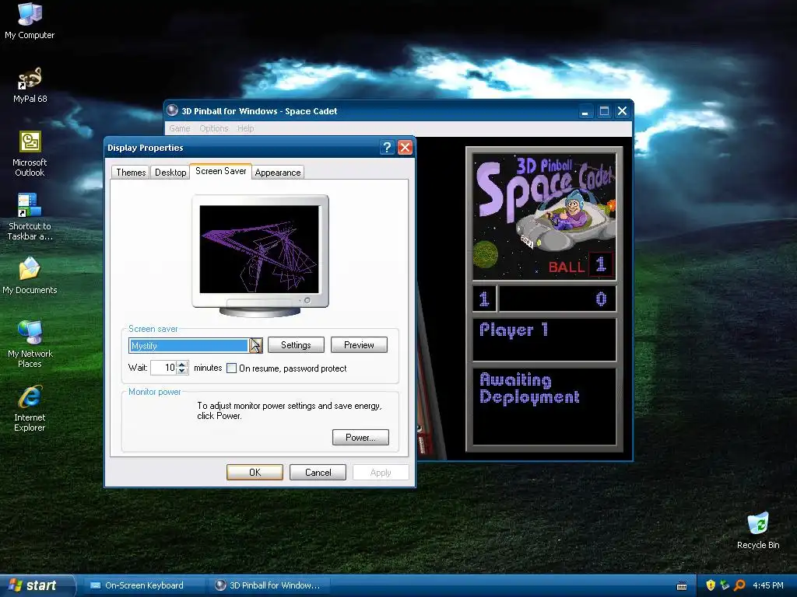
Task: Open My Computer desktop icon
Action: point(30,21)
